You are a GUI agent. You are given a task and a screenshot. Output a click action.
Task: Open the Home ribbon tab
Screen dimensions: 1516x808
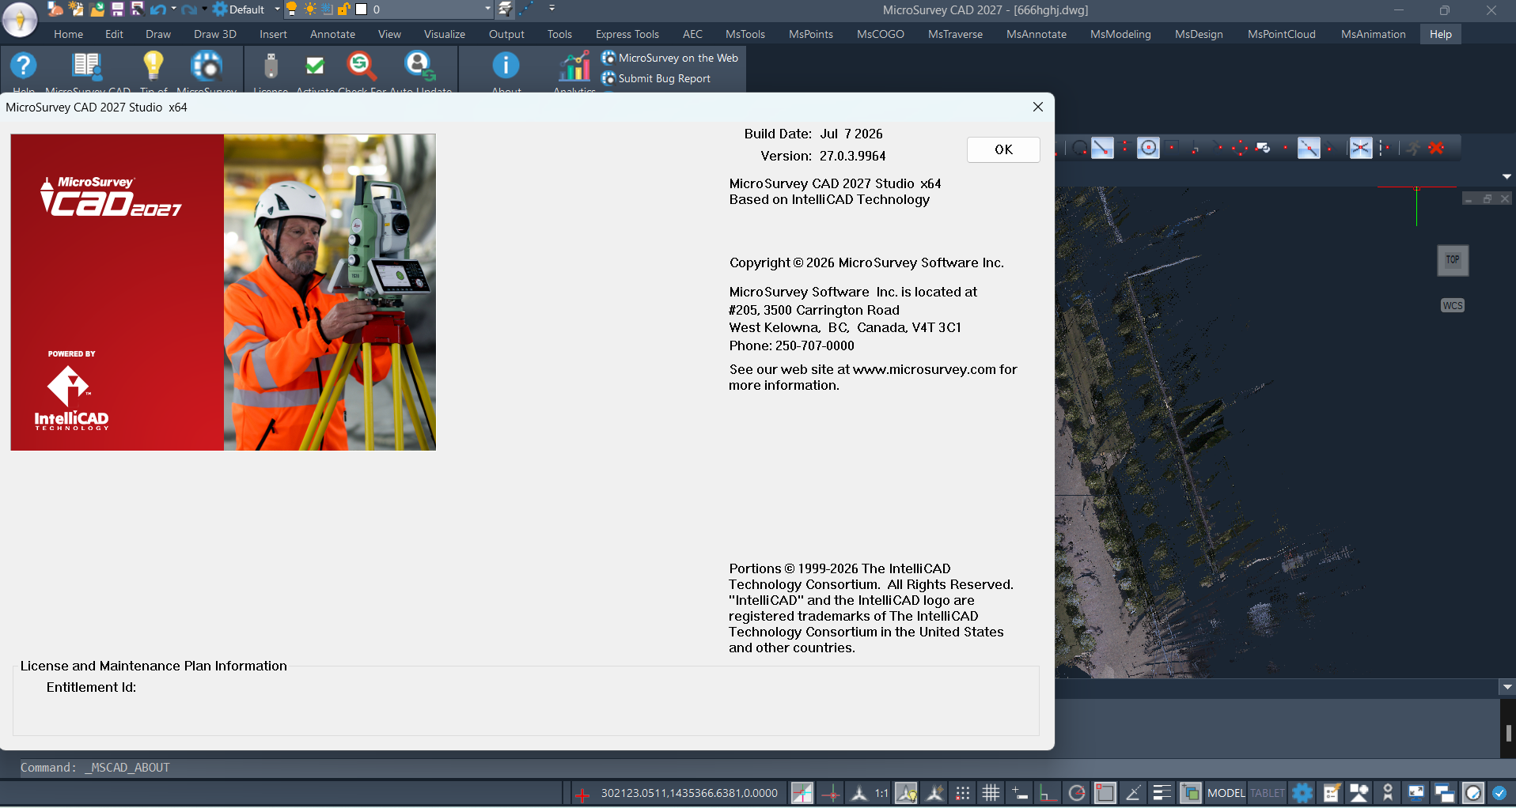point(68,34)
